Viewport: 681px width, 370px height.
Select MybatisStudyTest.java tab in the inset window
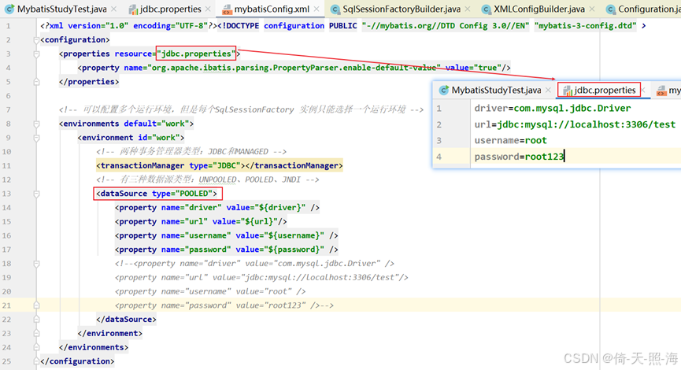[x=496, y=90]
